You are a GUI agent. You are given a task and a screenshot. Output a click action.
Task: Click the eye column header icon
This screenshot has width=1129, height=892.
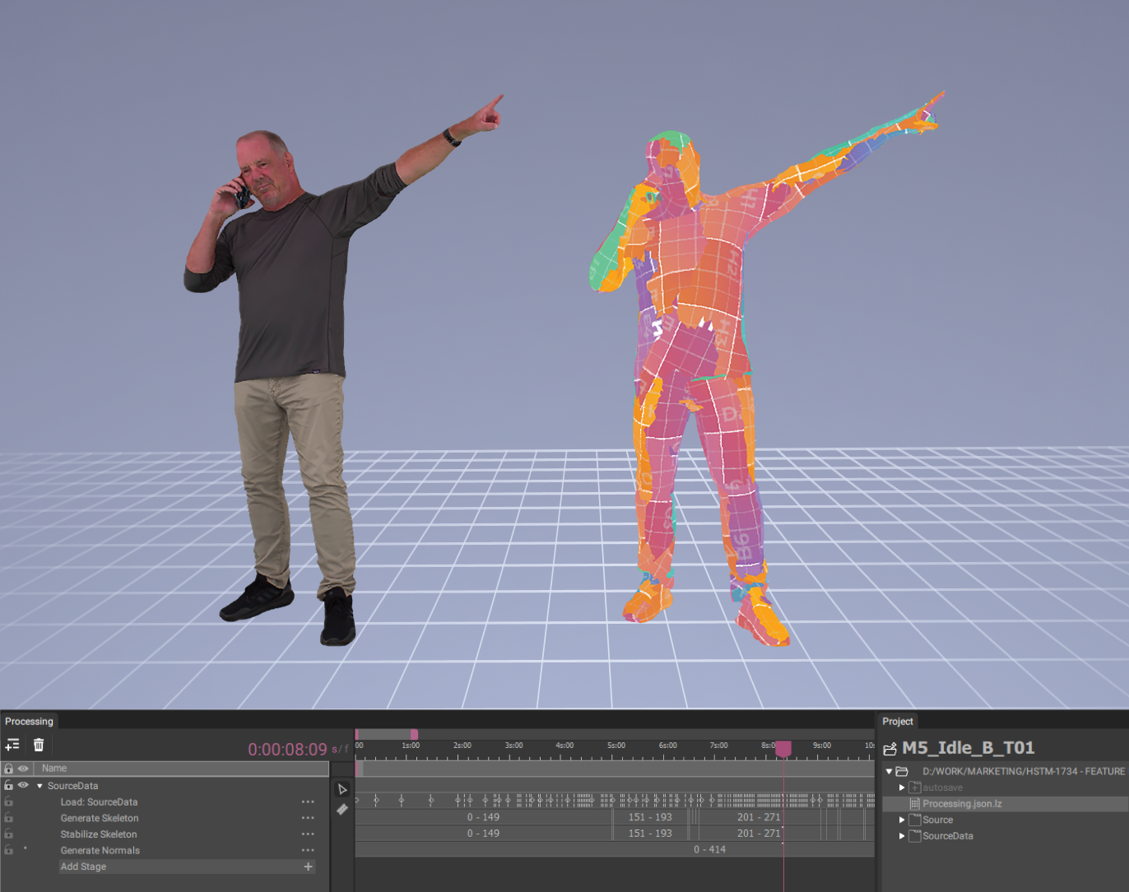23,769
